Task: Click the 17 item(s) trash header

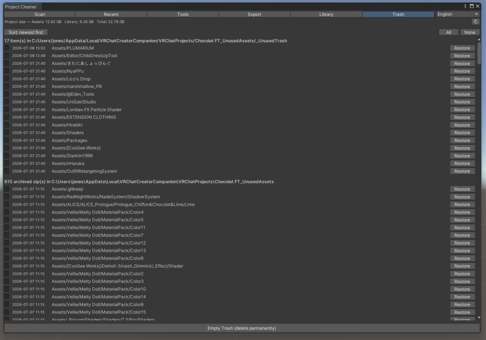Action: coord(146,41)
